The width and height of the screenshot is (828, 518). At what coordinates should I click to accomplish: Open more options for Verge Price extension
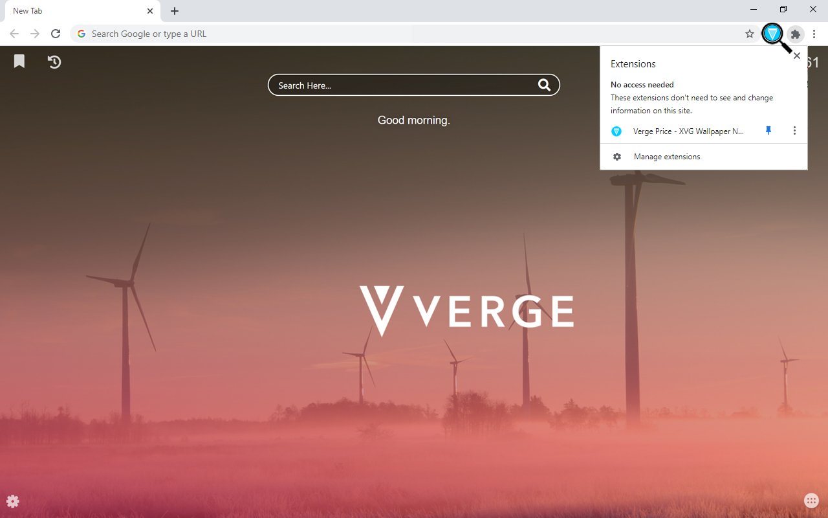point(794,131)
